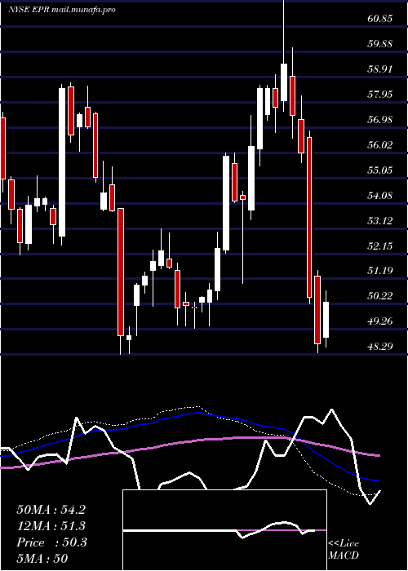Click the 'Price : 50.3' readout
Image resolution: width=408 pixels, height=571 pixels.
(x=51, y=542)
